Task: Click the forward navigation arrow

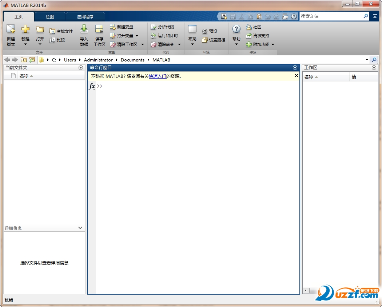Action: pos(15,60)
